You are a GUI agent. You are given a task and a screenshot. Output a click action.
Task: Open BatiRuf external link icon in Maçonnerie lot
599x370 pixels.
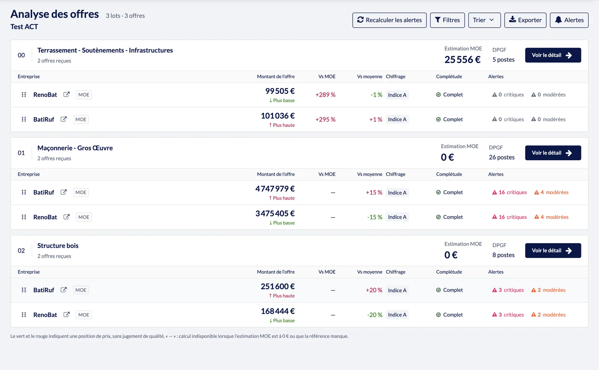click(64, 192)
